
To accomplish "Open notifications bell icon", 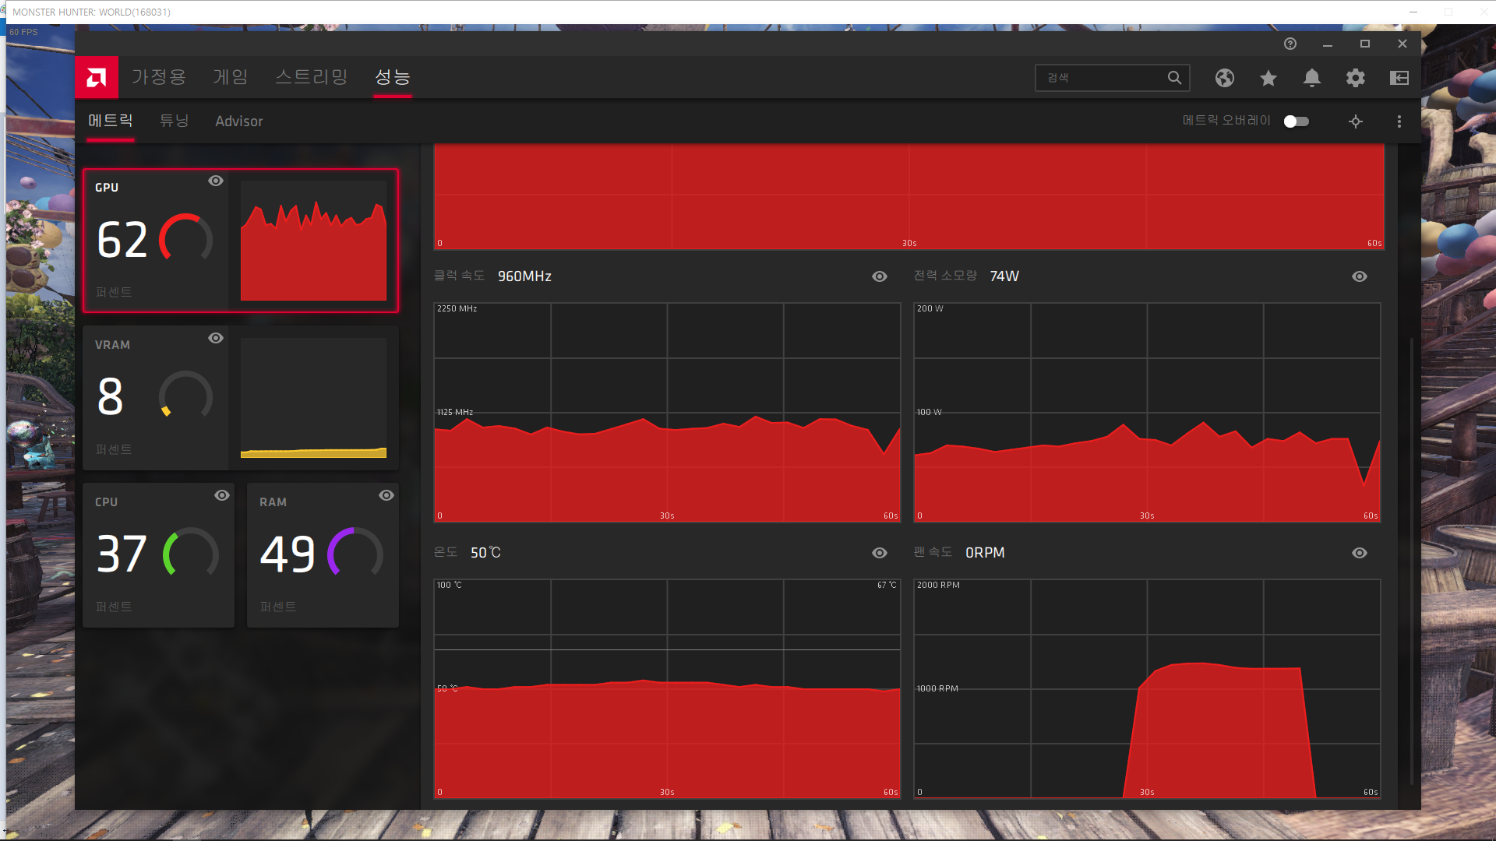I will pyautogui.click(x=1312, y=78).
